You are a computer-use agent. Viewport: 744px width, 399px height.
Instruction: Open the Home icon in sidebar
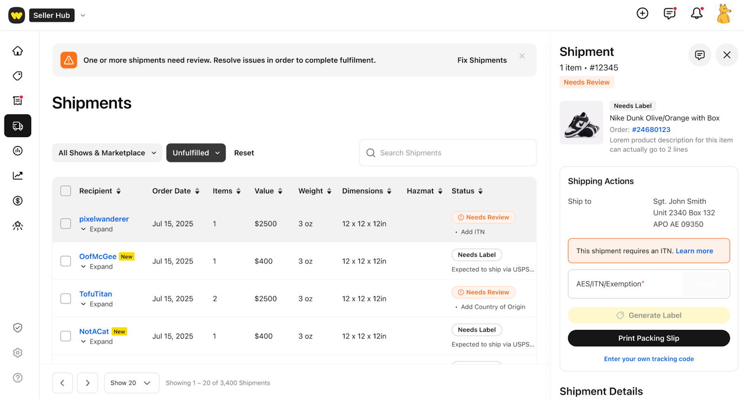[18, 51]
